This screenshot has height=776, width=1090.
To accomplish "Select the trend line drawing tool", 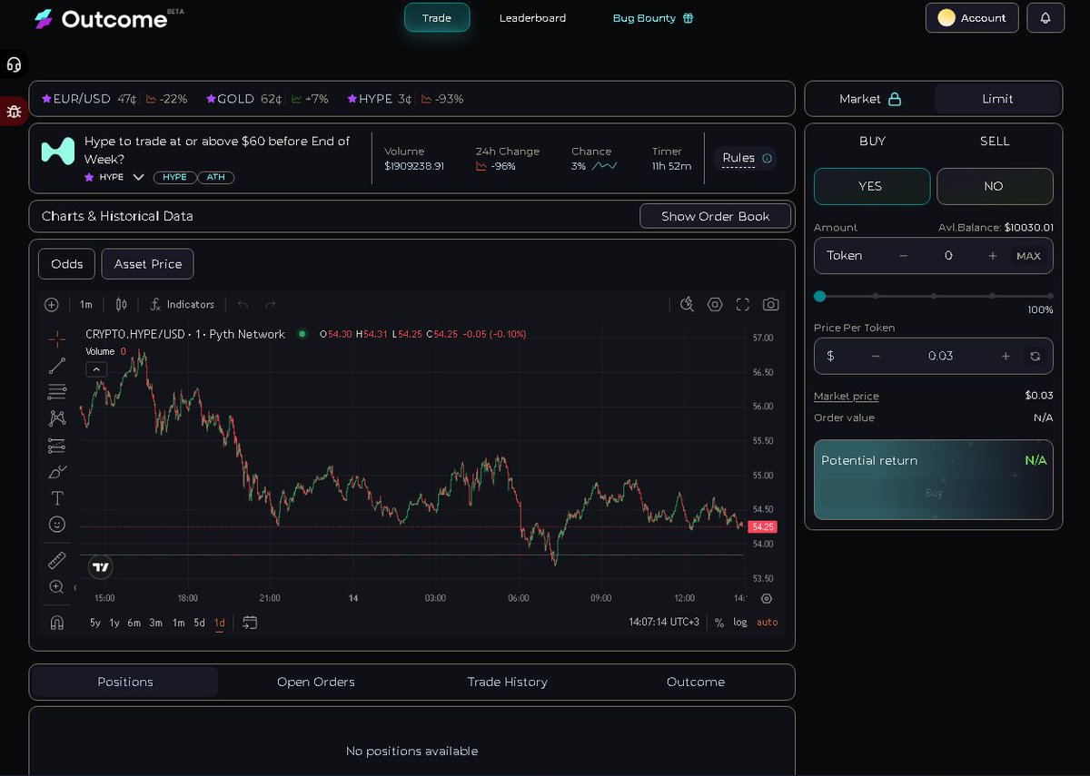I will pos(57,366).
